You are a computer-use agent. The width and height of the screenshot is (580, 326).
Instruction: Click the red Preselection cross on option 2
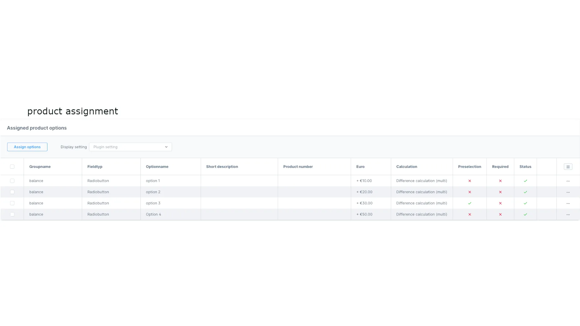(x=470, y=192)
